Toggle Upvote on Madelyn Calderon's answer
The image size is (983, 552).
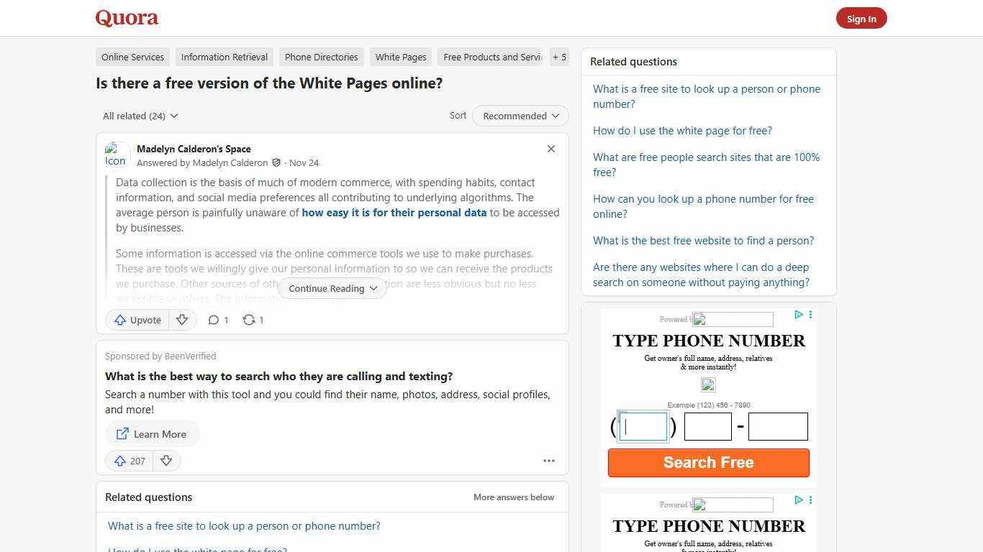coord(137,320)
